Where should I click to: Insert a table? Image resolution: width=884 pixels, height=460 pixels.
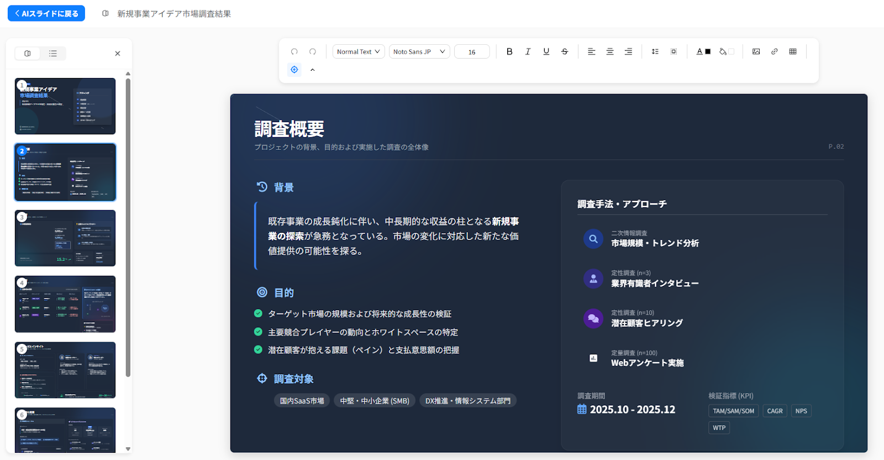click(793, 51)
